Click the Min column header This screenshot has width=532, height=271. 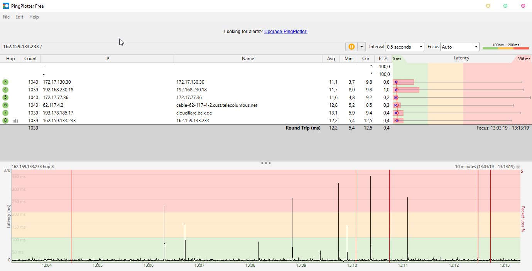(348, 59)
